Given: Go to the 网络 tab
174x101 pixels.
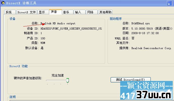Looking at the screenshot, I should [x=92, y=12].
